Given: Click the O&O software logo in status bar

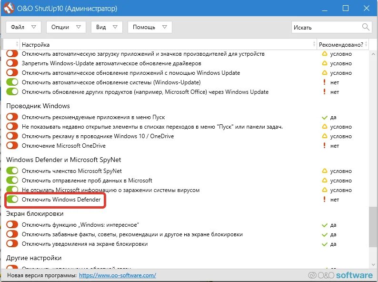Looking at the screenshot, I should tap(340, 275).
